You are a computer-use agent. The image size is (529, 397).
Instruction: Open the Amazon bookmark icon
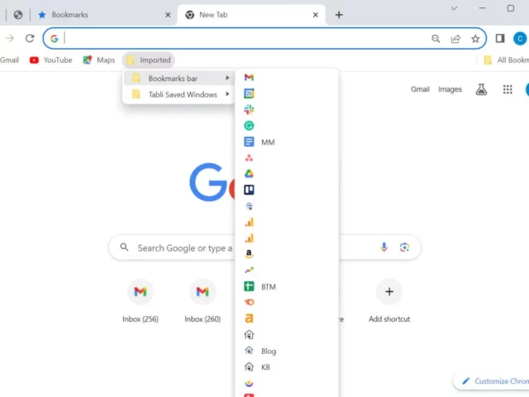click(249, 254)
